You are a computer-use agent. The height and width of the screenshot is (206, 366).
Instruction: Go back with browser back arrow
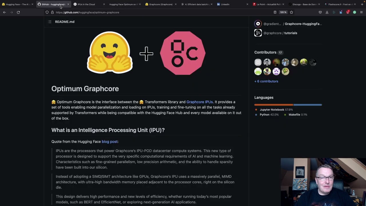5,12
